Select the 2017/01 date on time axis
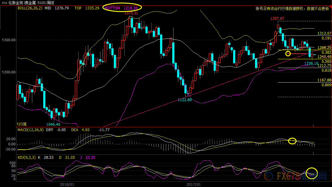This screenshot has width=332, height=187. (194, 184)
